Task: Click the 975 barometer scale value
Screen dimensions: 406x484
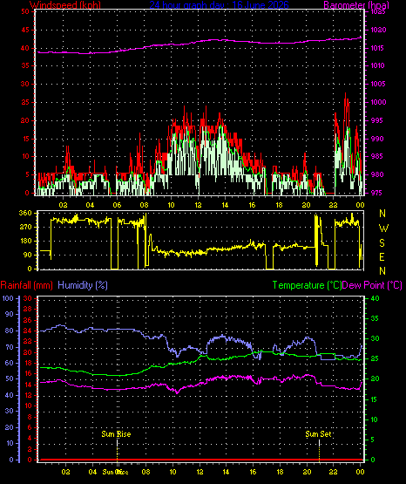Action: pos(377,193)
